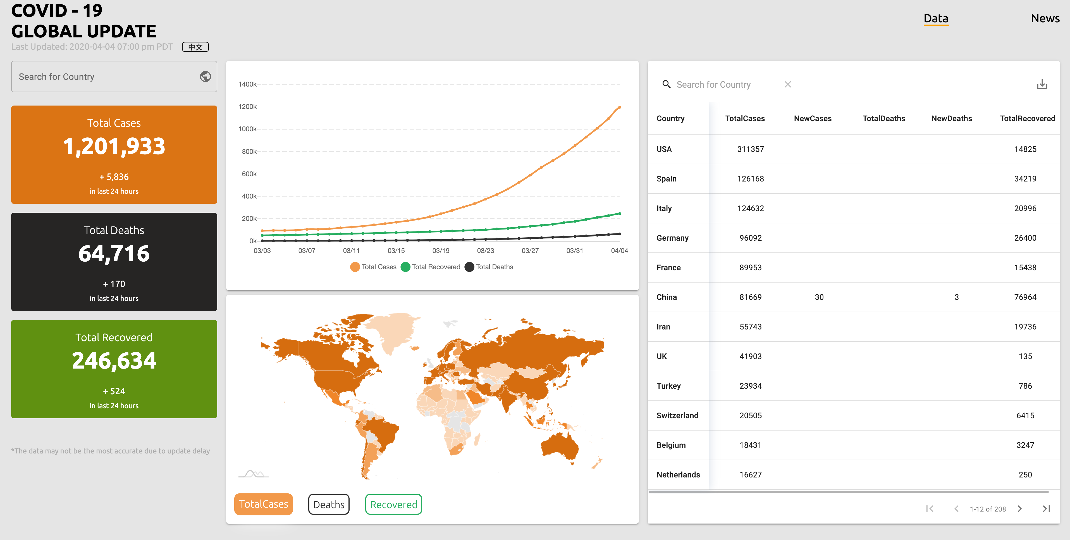This screenshot has width=1070, height=540.
Task: Click the magnifier search icon above the data table
Action: pos(667,84)
